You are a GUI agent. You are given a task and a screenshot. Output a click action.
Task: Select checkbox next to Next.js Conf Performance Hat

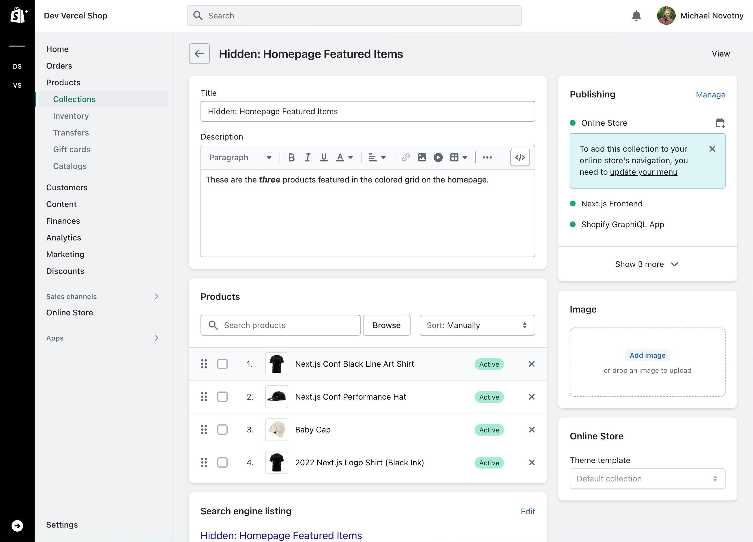click(222, 397)
